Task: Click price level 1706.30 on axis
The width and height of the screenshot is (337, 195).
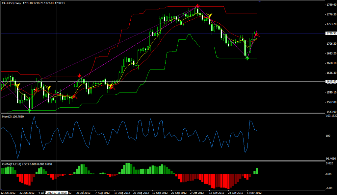Action: tap(331, 44)
